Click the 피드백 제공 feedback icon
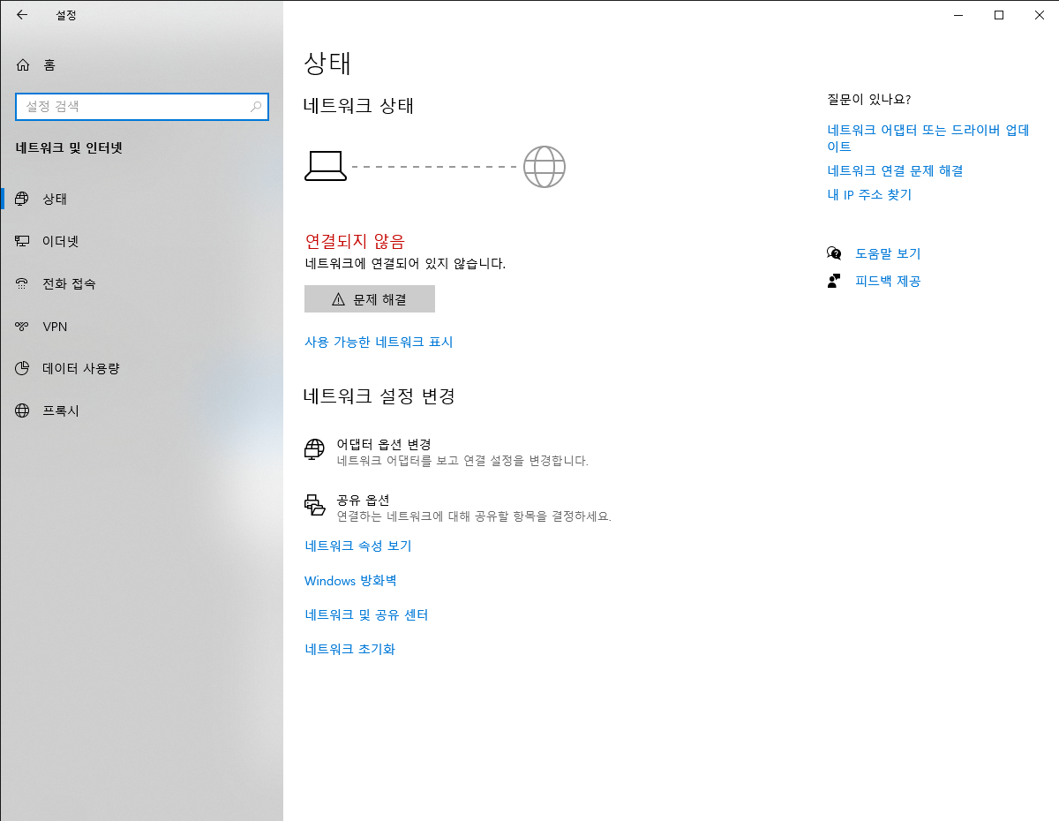This screenshot has width=1059, height=821. pos(834,281)
